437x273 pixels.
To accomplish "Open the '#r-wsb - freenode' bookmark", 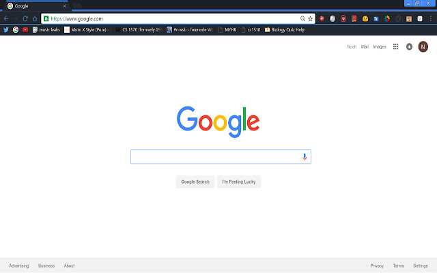I will coord(190,29).
